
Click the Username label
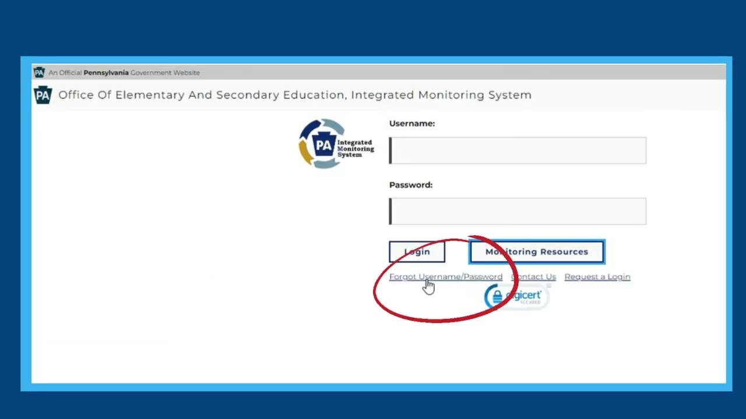411,123
